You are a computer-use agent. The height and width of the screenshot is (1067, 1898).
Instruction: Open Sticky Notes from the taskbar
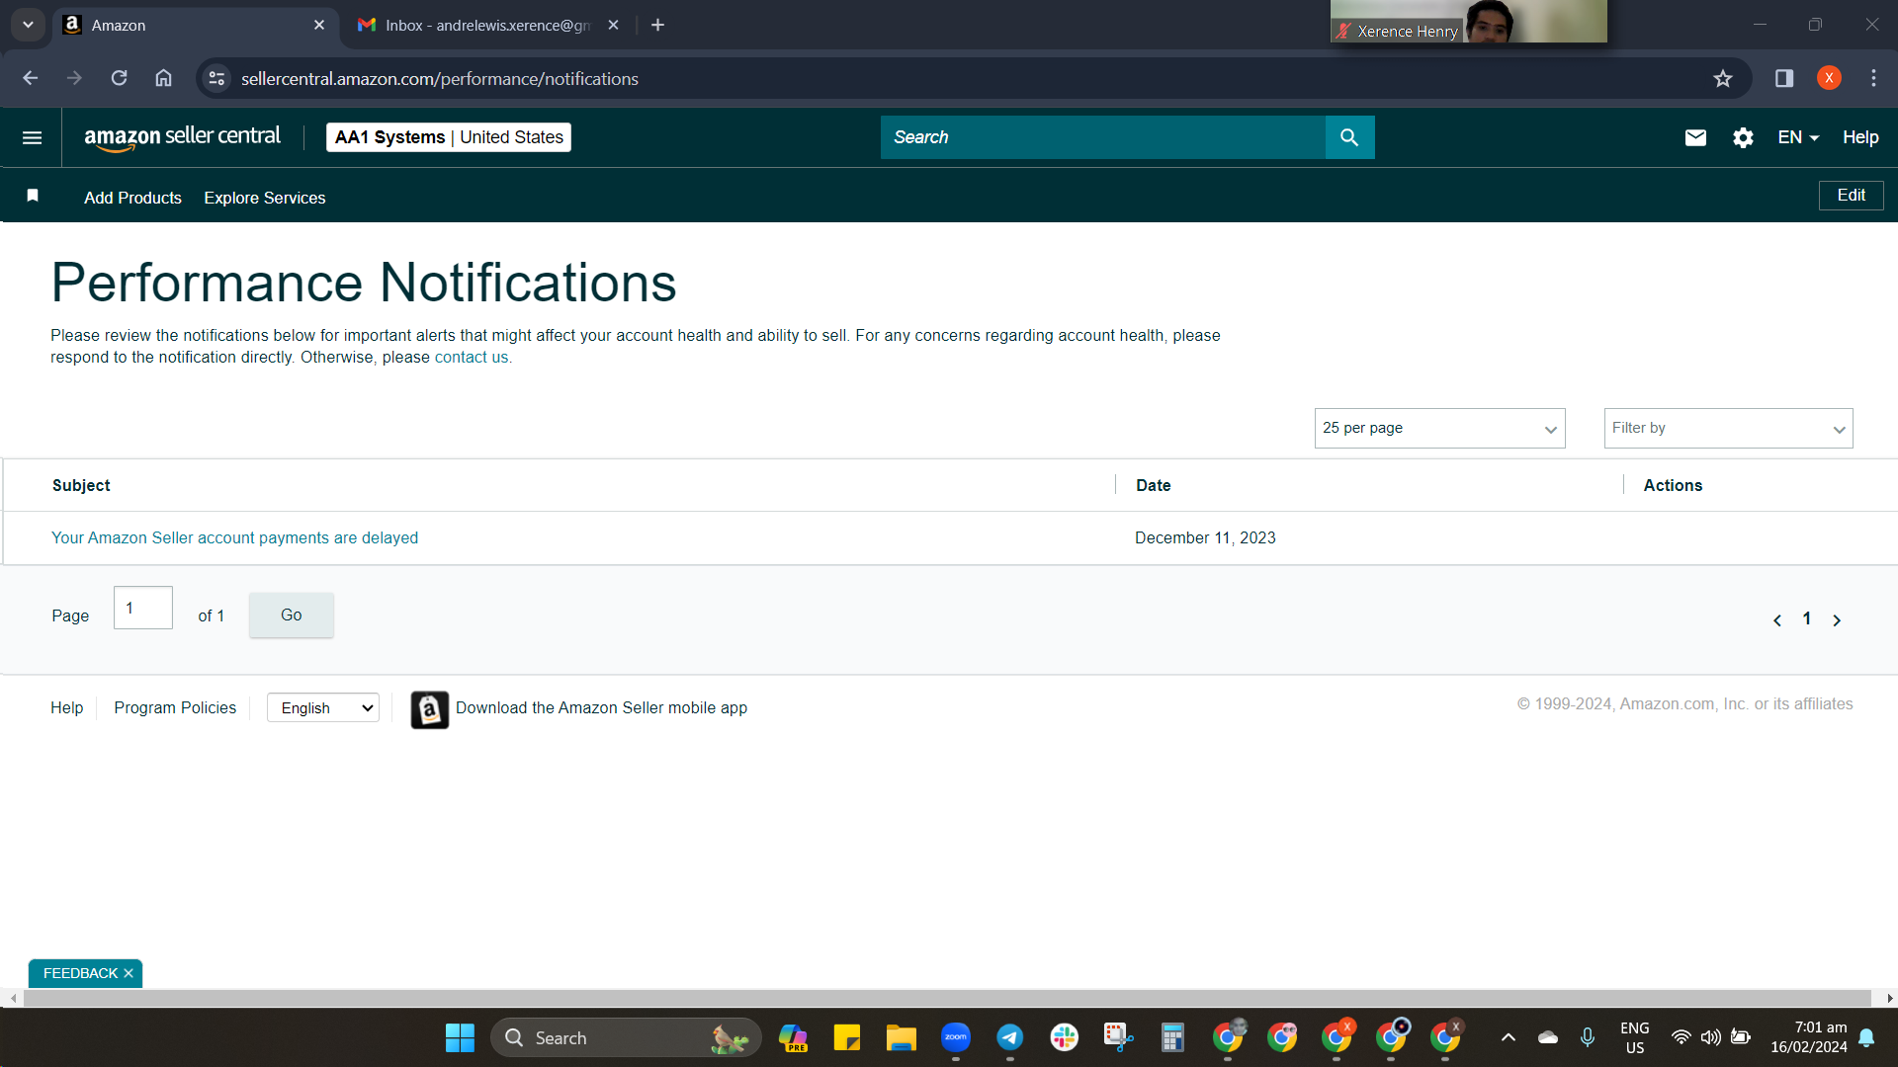[847, 1037]
